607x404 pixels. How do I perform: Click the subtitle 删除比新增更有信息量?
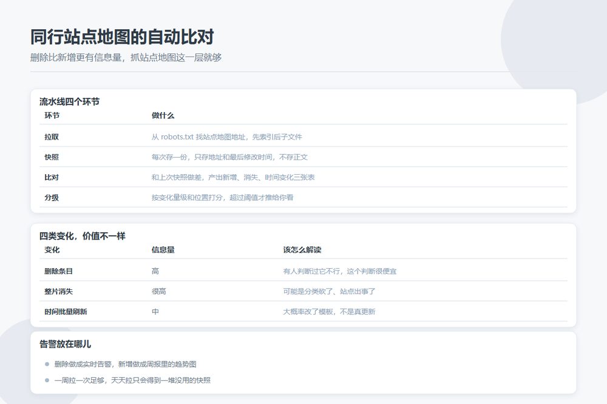point(76,58)
